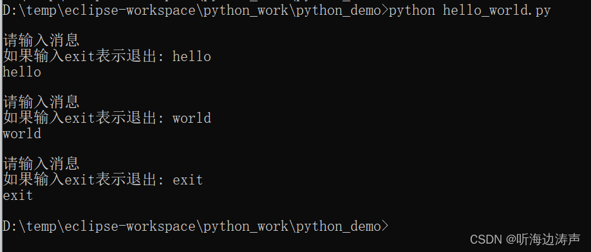Click the standalone 'world' output line

pos(22,134)
